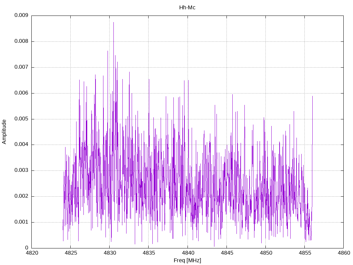Click the x-axis tick label 4825

click(71, 253)
